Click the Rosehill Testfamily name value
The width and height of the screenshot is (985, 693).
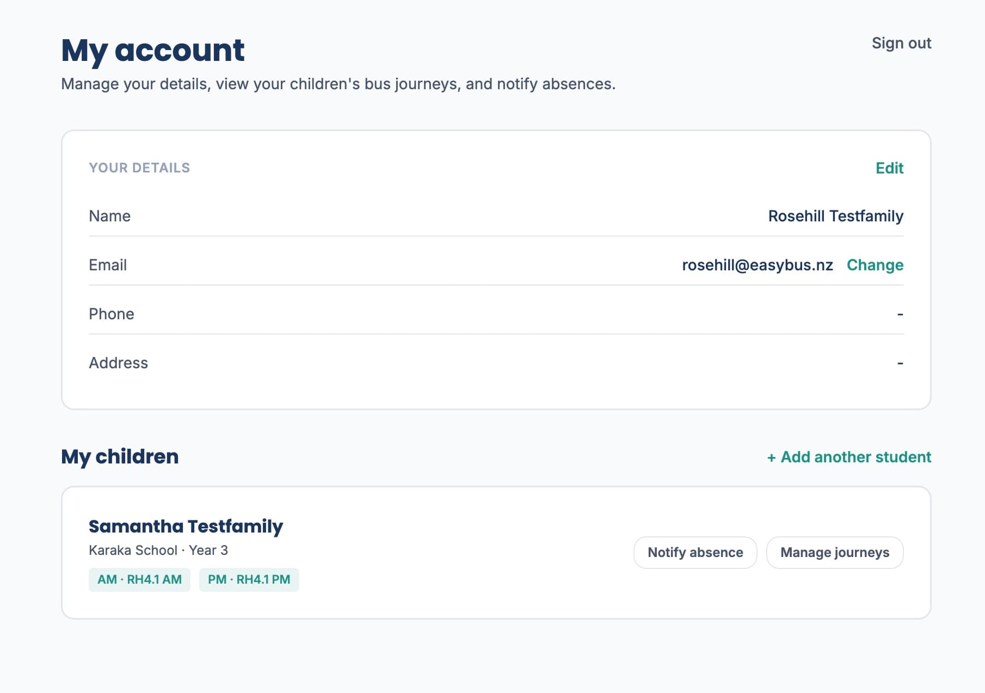pyautogui.click(x=835, y=216)
